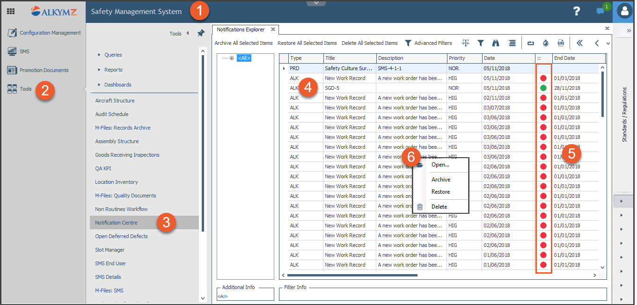The image size is (637, 305).
Task: Choose Archive in the context menu
Action: (x=441, y=180)
